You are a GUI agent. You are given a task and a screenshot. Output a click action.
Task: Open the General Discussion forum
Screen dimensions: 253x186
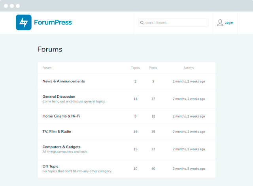[59, 97]
